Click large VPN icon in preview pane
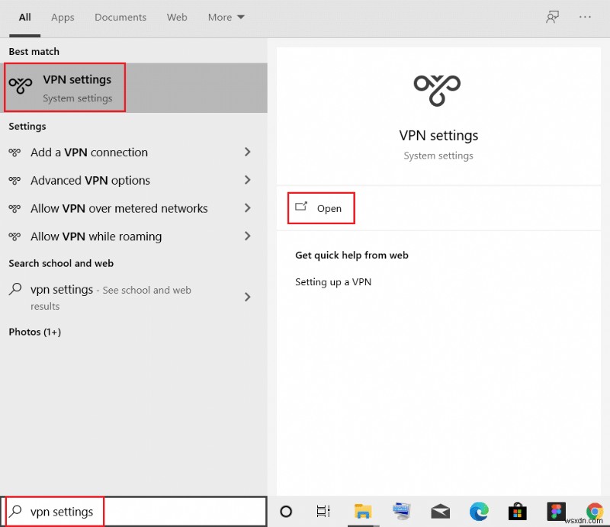 (x=437, y=90)
